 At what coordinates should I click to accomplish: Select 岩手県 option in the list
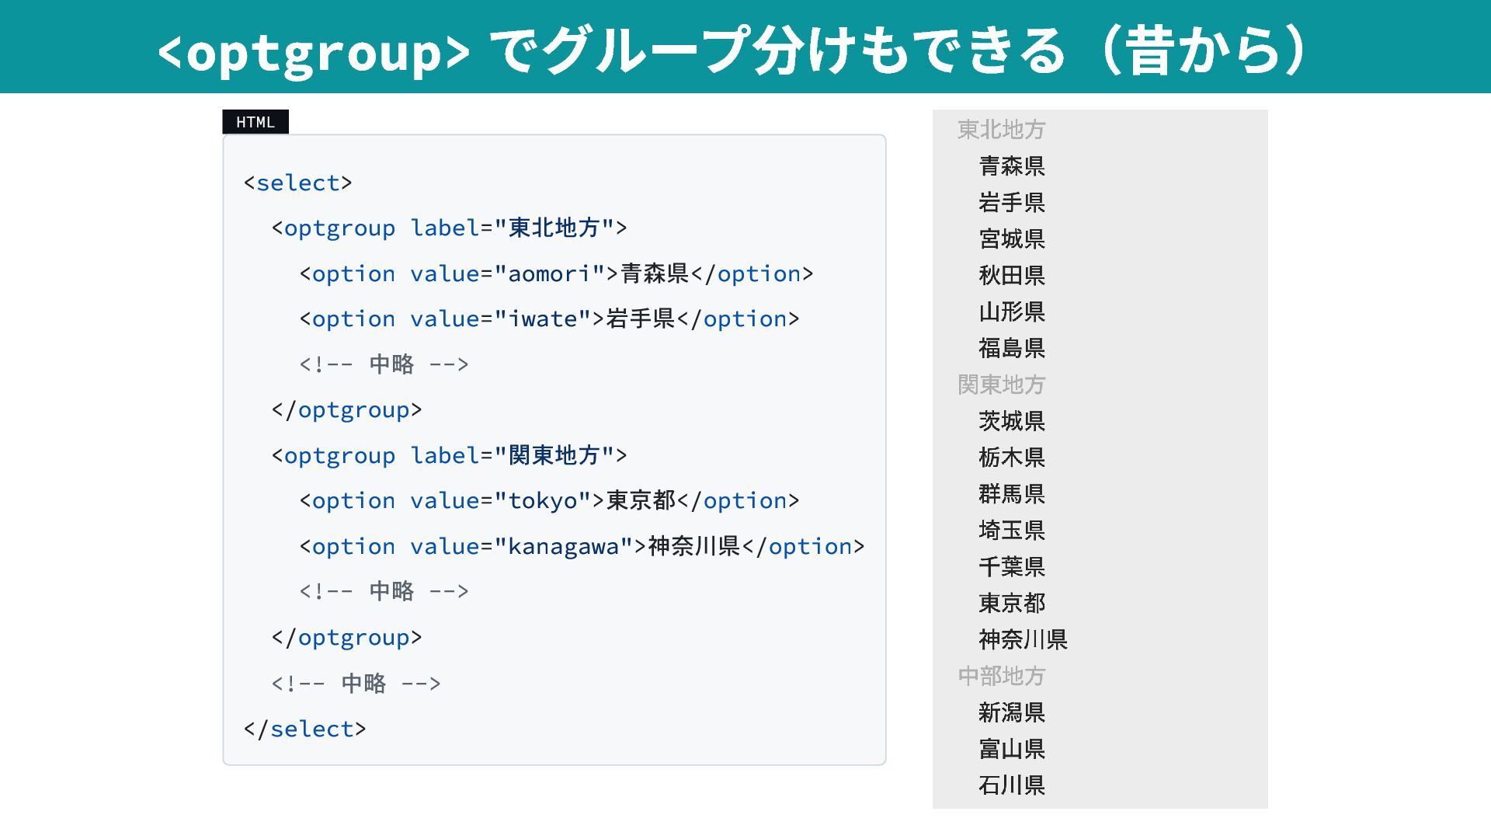(1011, 203)
